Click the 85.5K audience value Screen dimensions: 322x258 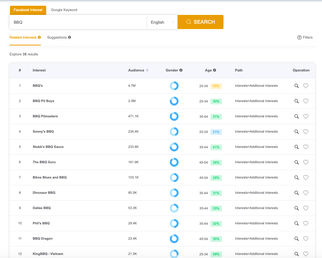(133, 193)
